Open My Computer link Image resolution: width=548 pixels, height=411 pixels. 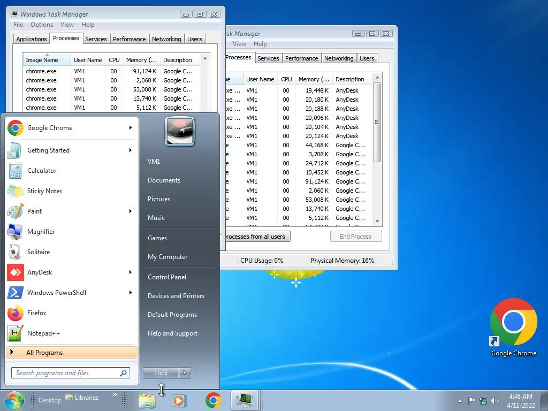[168, 257]
